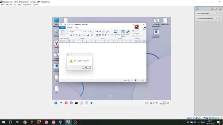
Task: Click the zoom in plus button
Action: (143, 80)
